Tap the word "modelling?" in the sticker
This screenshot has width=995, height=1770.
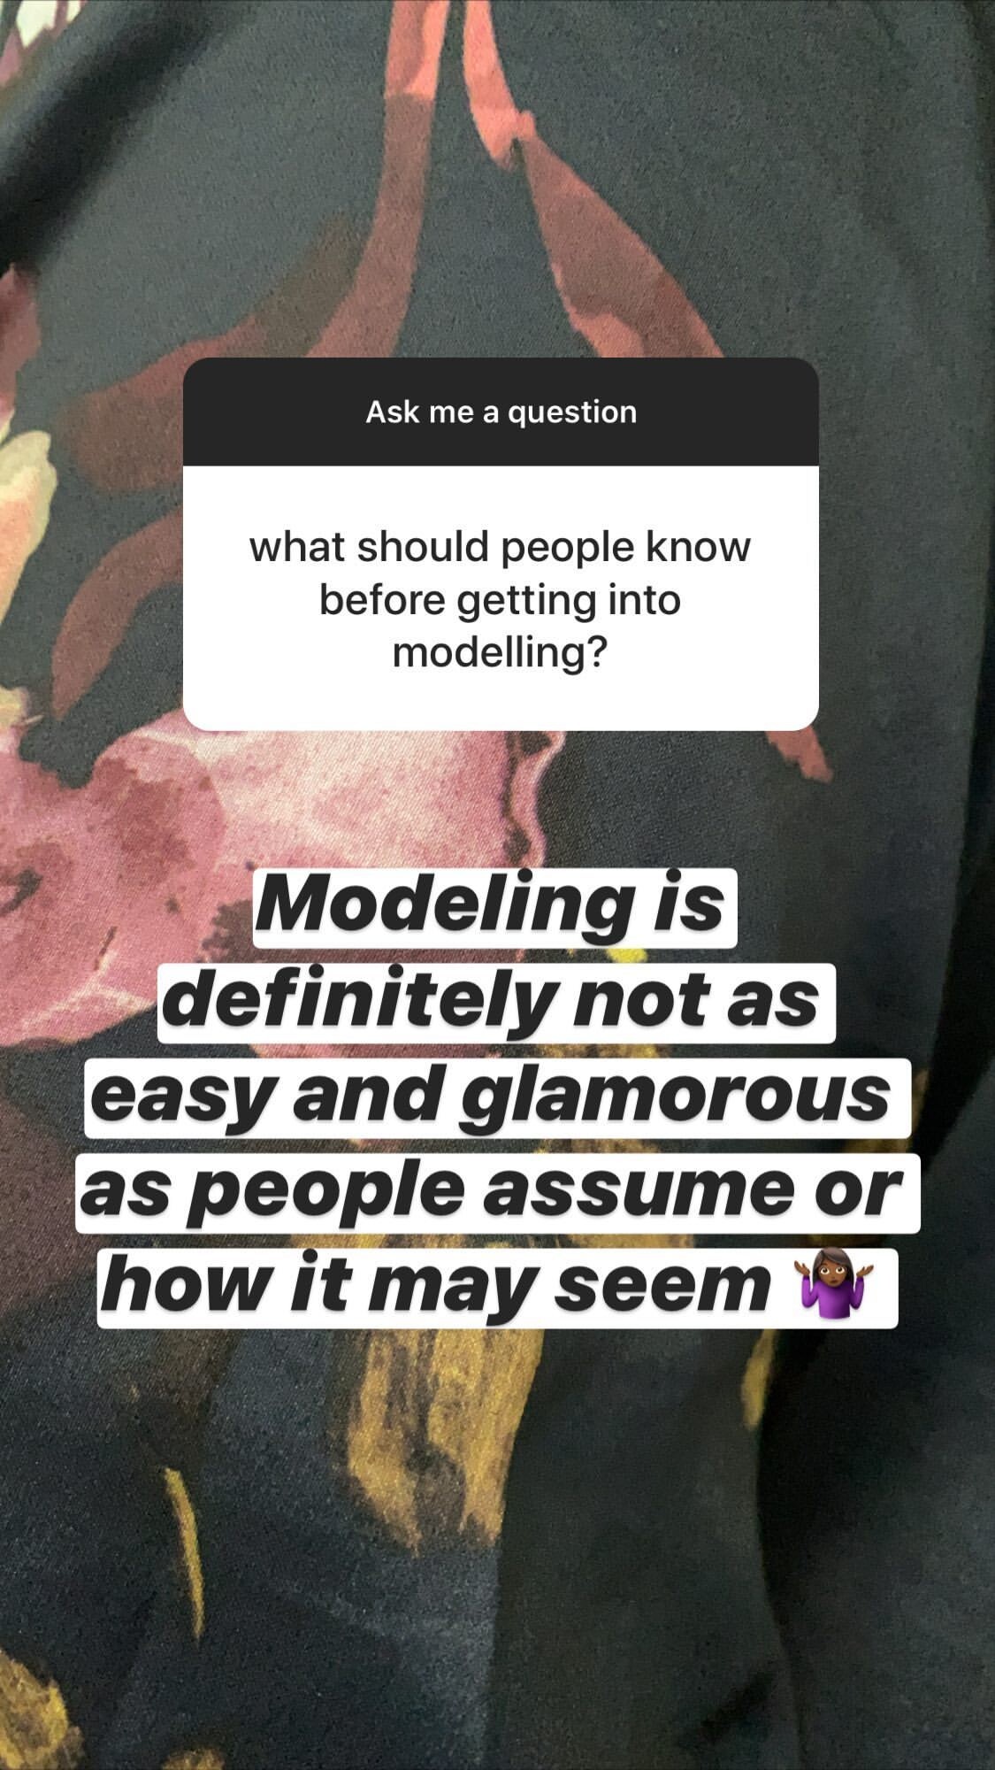click(x=501, y=653)
